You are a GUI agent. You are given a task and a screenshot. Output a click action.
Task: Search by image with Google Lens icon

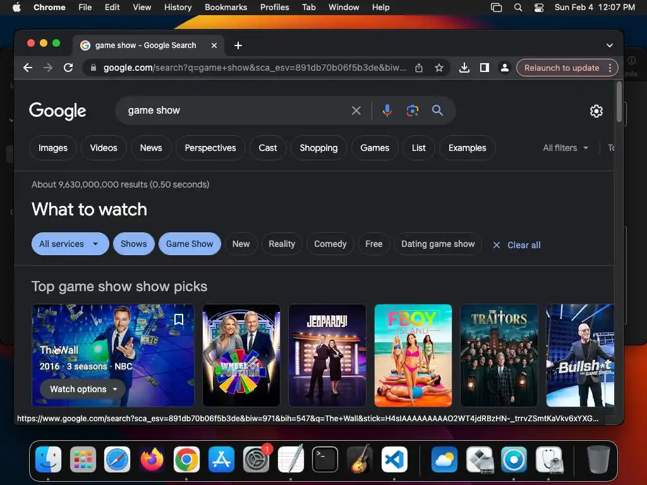412,111
